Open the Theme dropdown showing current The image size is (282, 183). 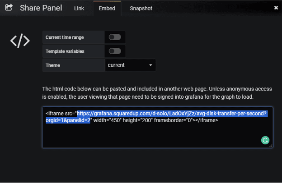130,65
